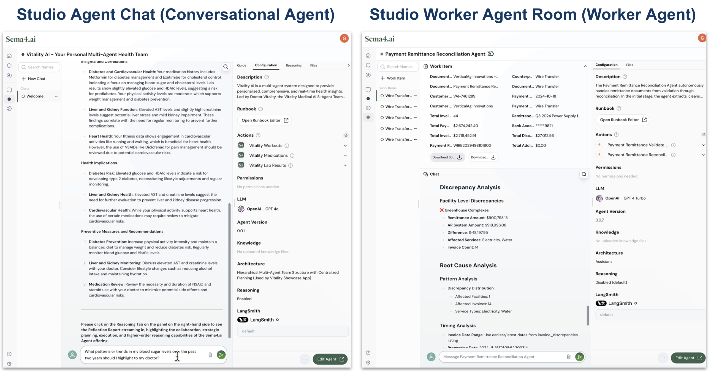
Task: Expand Payment Remittance Reconcil... action
Action: pos(703,155)
